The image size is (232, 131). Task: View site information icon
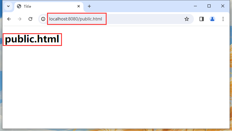(x=43, y=19)
